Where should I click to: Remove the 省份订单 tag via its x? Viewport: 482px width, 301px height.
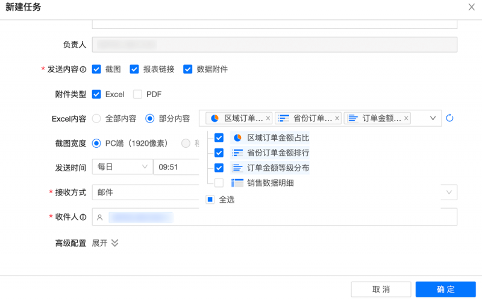[337, 118]
